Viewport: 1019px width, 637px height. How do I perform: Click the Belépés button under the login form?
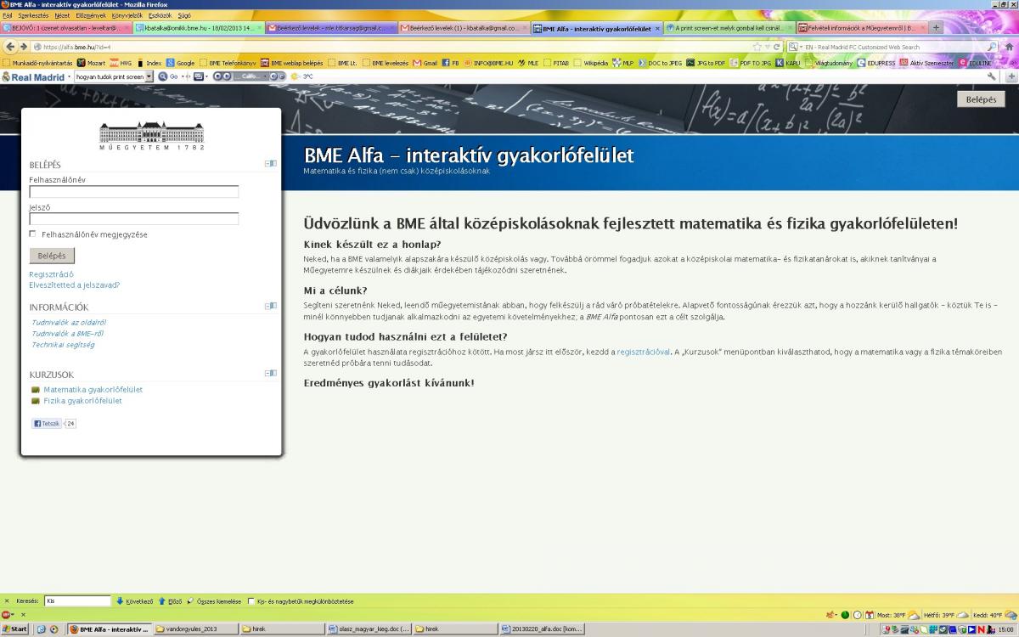[52, 256]
